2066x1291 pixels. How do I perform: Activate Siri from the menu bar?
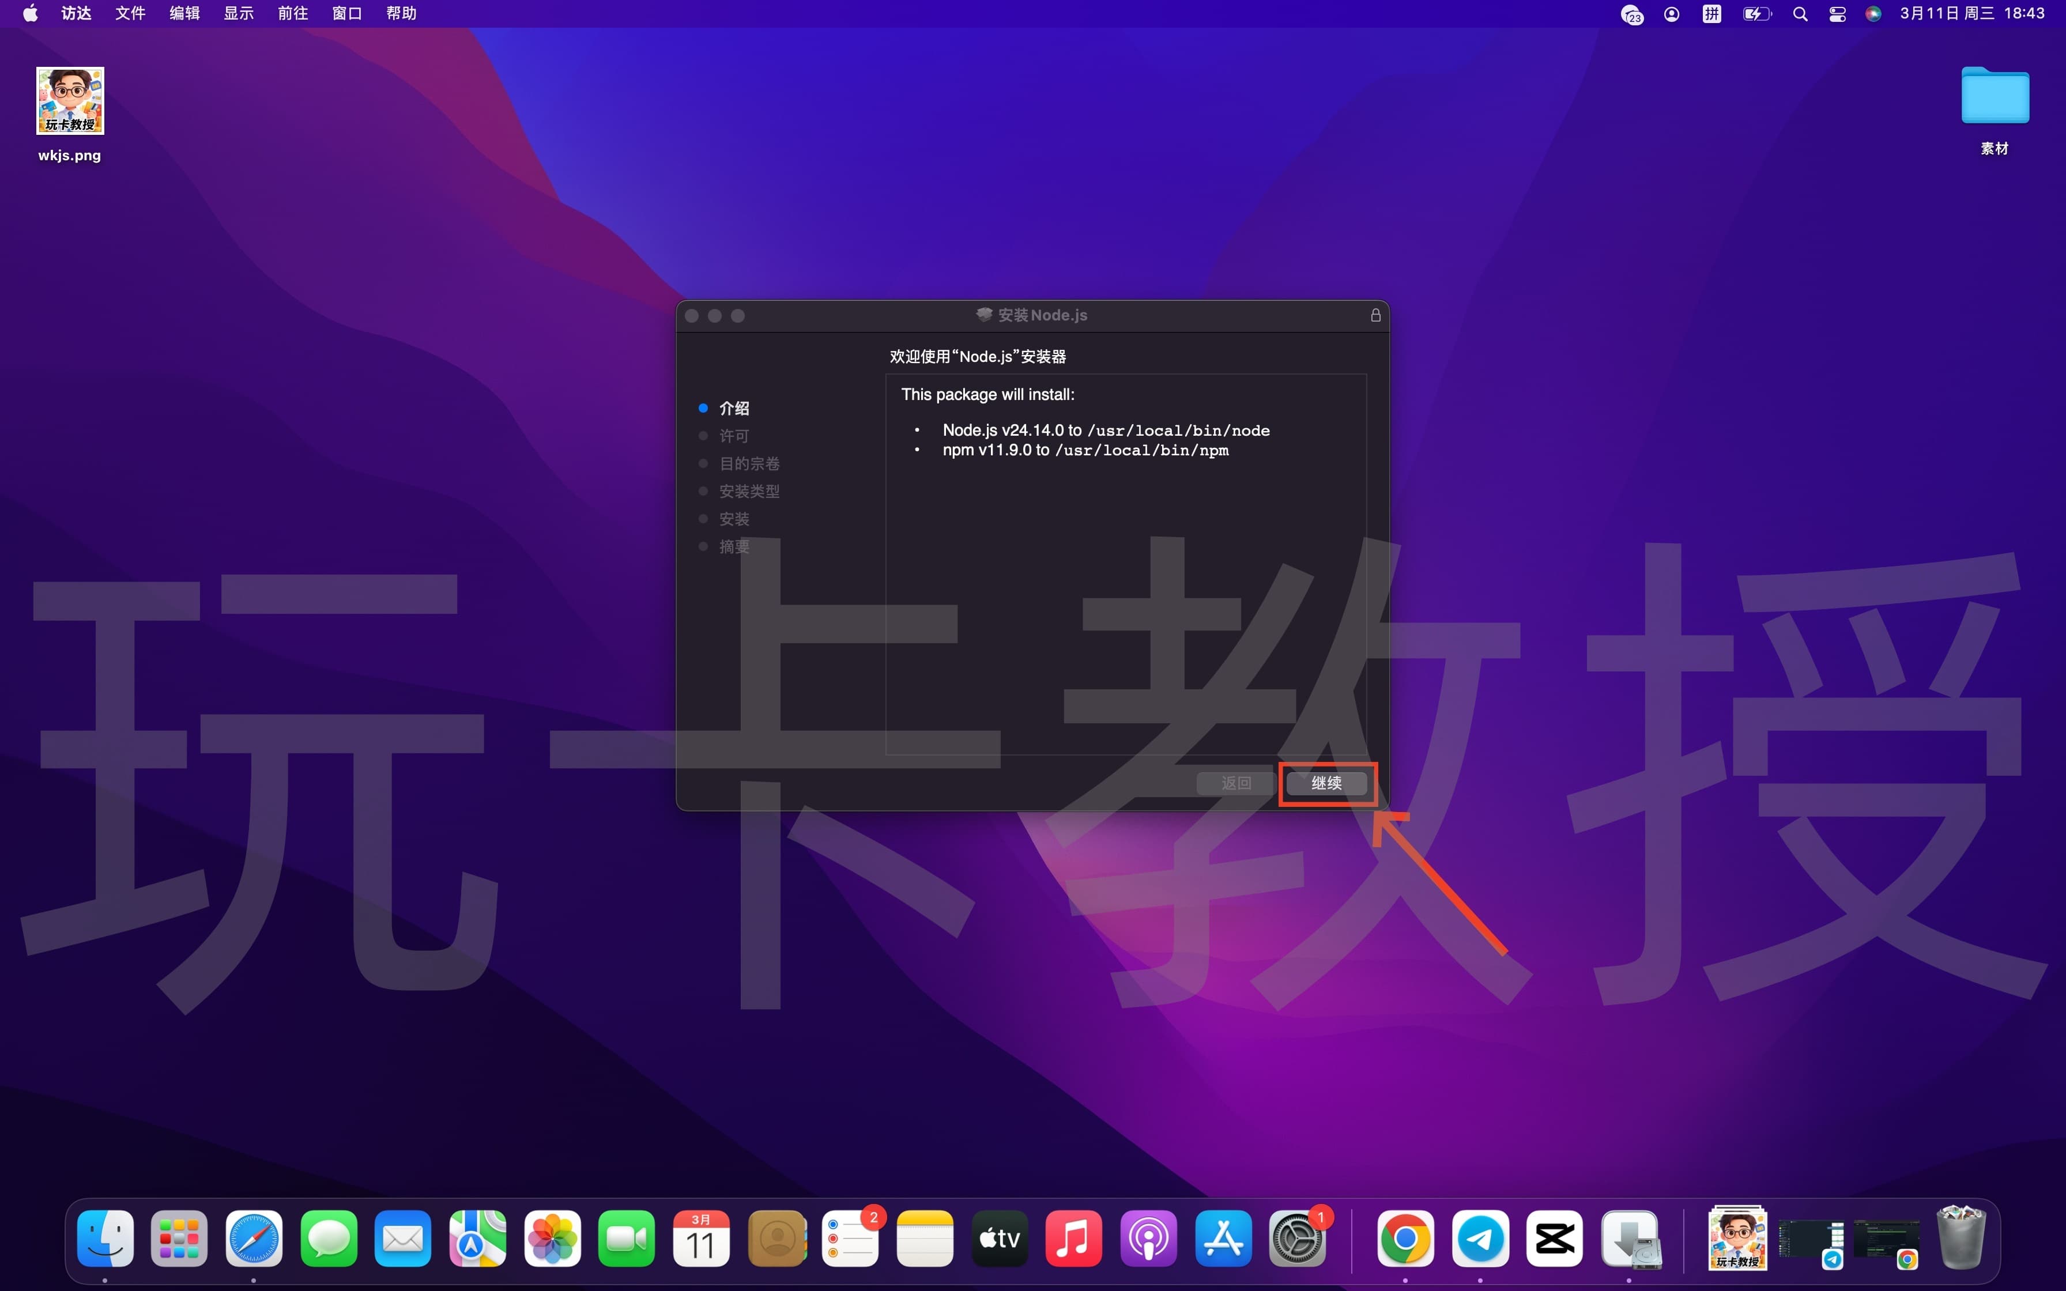point(1875,14)
